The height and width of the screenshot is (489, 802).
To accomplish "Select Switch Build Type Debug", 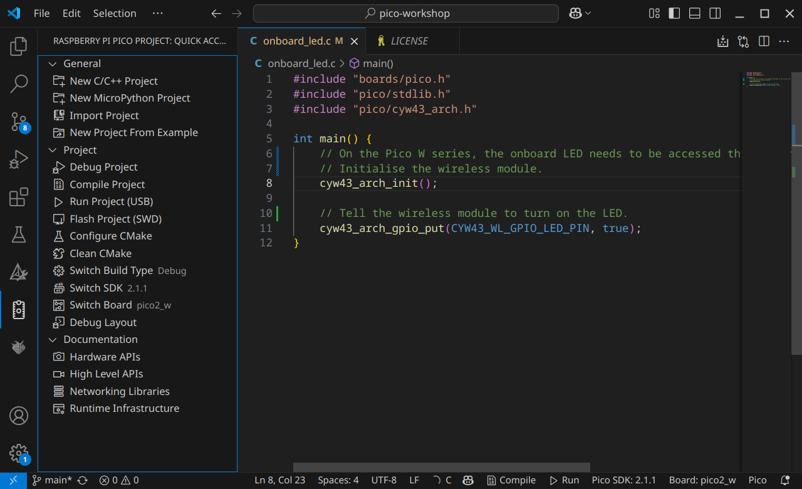I will pyautogui.click(x=137, y=270).
